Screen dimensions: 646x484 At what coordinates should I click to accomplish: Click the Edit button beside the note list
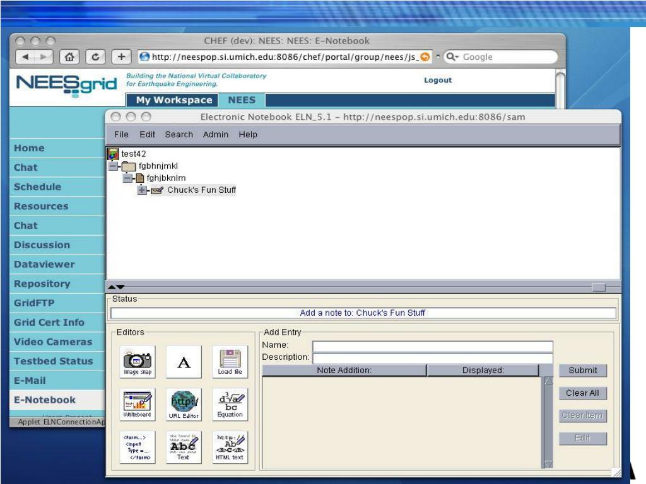[x=582, y=439]
